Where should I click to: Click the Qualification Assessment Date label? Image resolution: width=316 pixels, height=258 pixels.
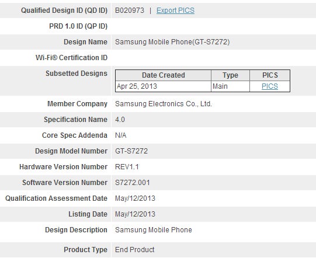pos(56,198)
